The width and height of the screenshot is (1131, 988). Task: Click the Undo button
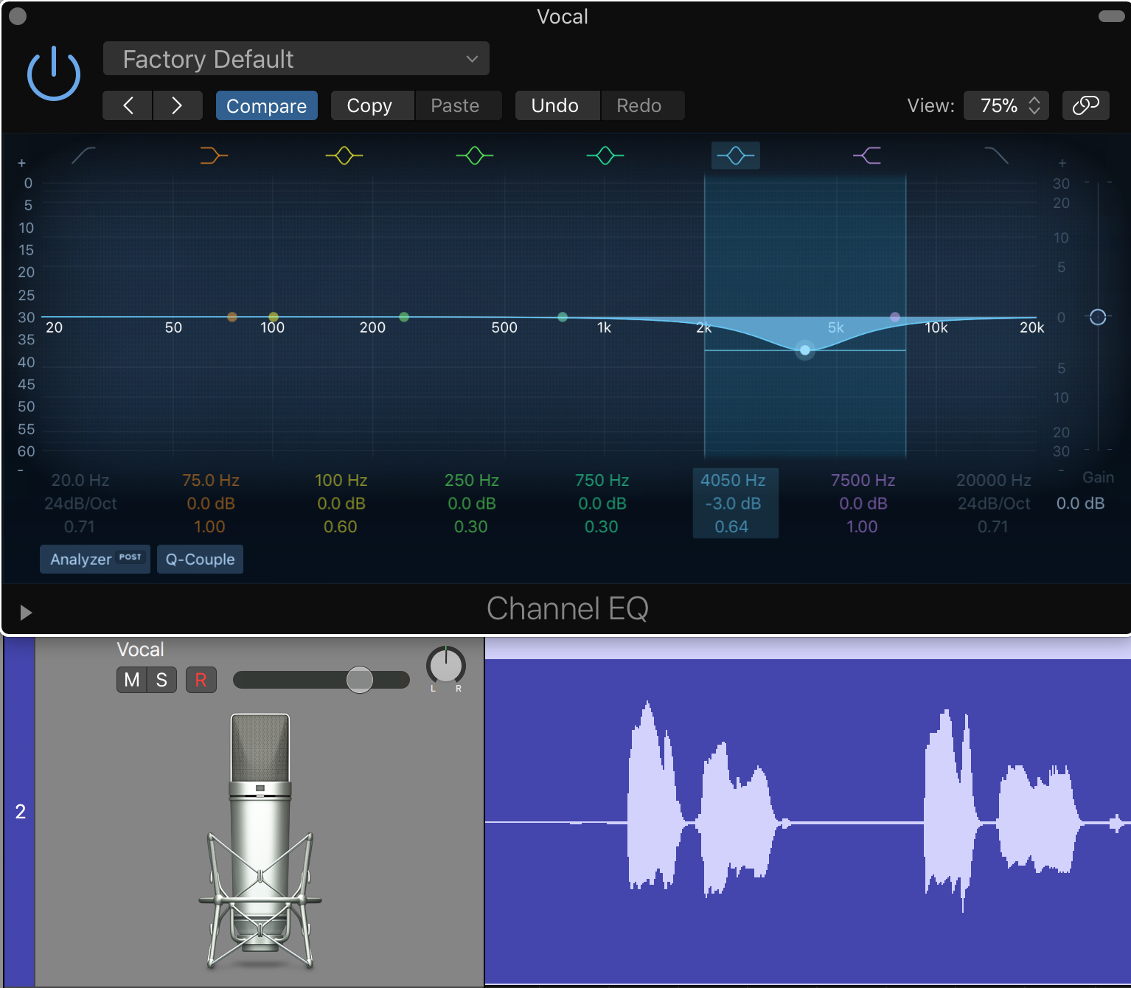point(555,105)
